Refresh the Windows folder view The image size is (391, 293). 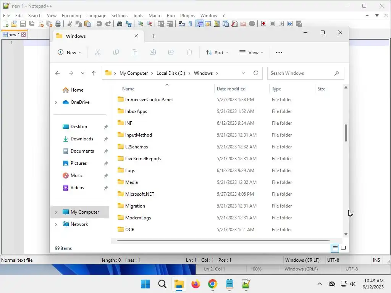[x=255, y=73]
